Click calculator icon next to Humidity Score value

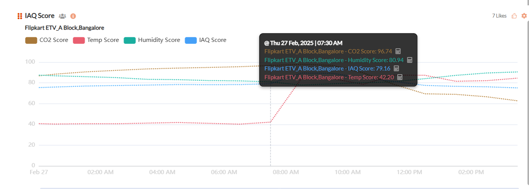tap(410, 60)
